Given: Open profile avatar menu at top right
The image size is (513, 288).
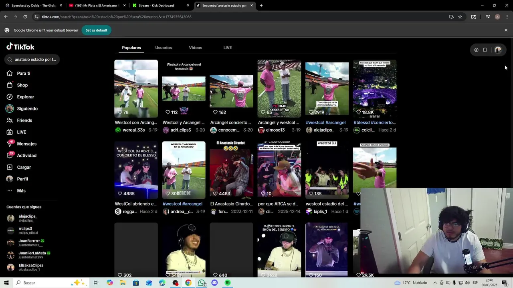Looking at the screenshot, I should tap(498, 50).
